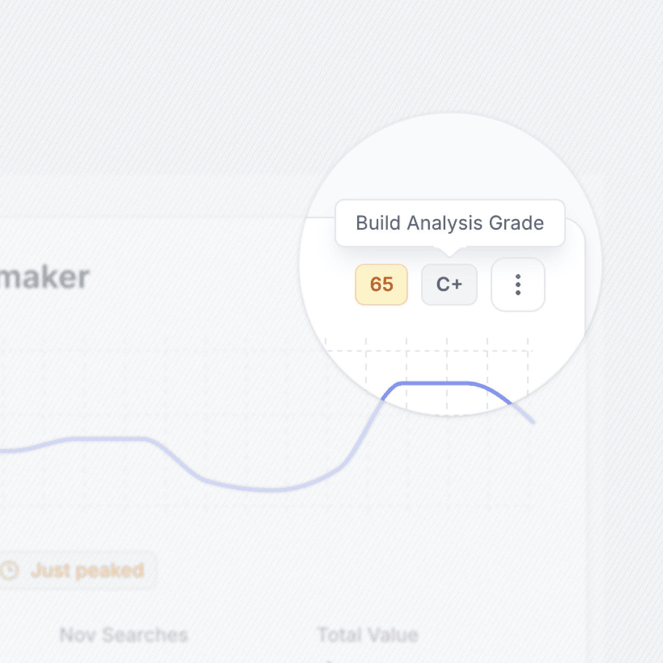Click the bottom dot of the kebab icon
The width and height of the screenshot is (663, 663).
click(x=518, y=293)
